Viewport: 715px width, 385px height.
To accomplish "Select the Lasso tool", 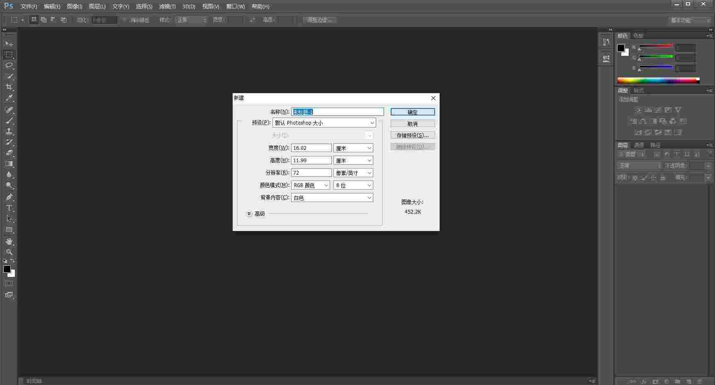I will [9, 65].
